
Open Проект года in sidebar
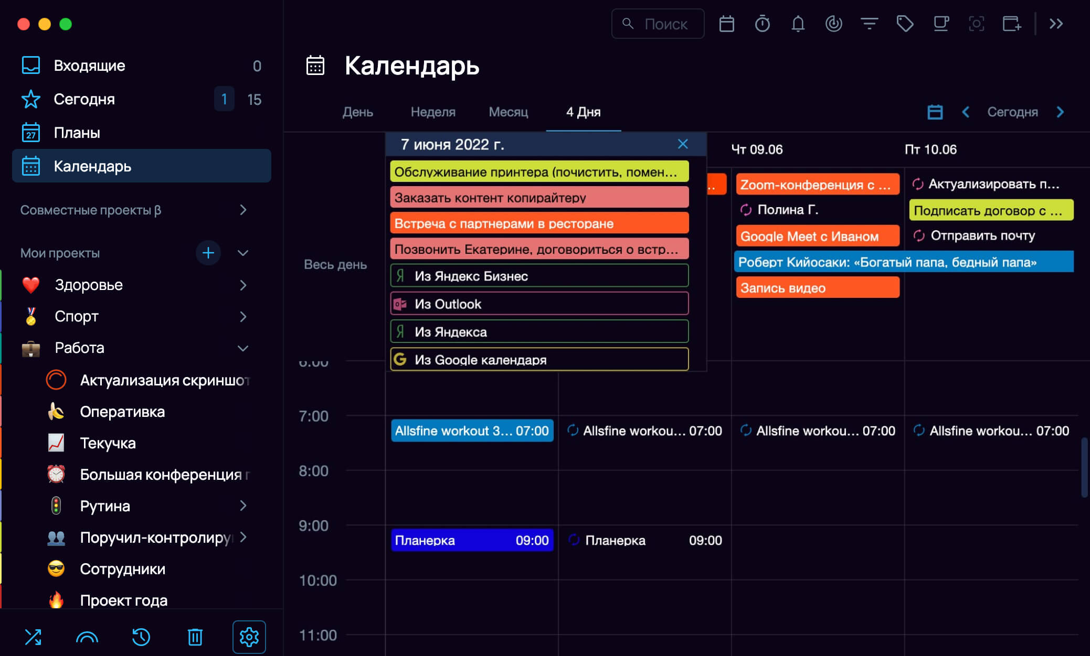point(123,600)
